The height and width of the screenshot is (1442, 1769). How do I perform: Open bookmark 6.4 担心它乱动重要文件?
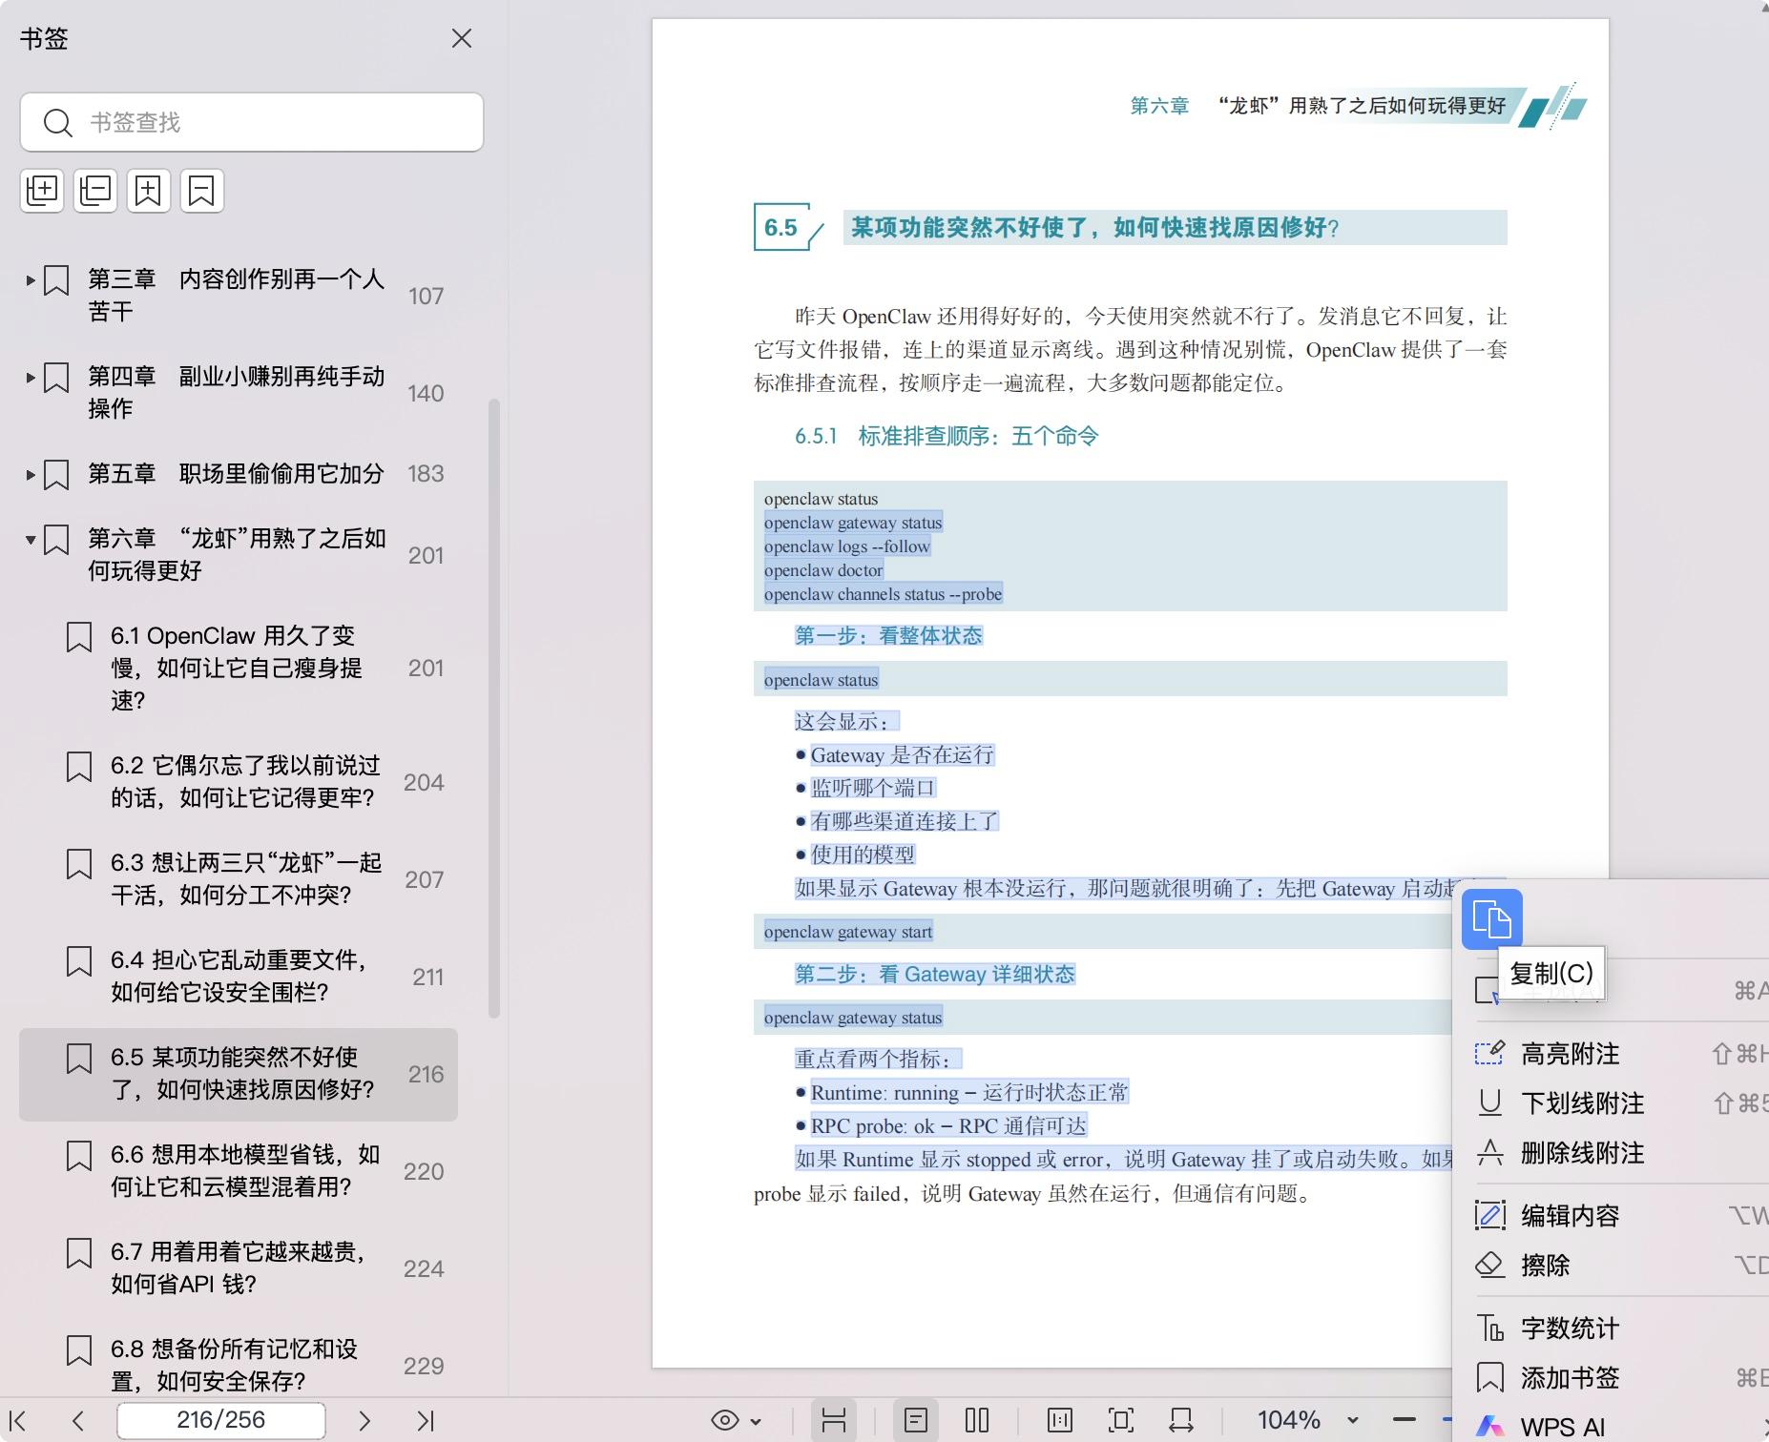239,976
